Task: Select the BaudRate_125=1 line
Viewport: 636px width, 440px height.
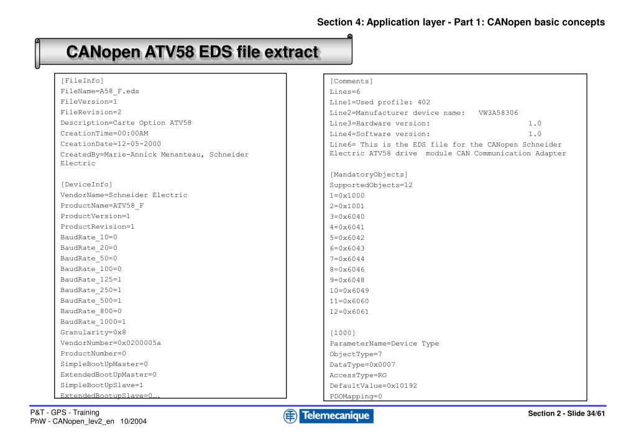Action: pyautogui.click(x=91, y=280)
